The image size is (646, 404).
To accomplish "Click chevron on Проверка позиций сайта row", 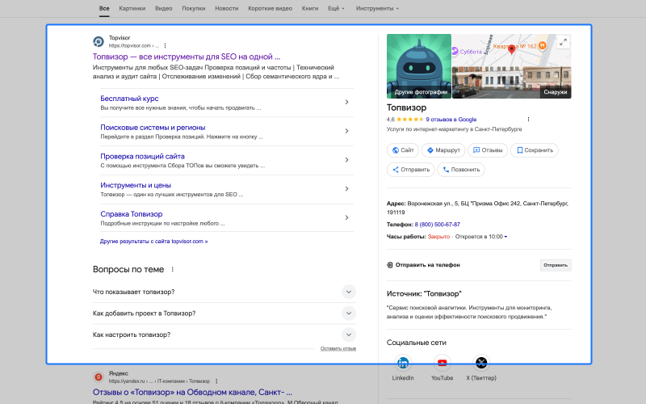I will (x=346, y=159).
